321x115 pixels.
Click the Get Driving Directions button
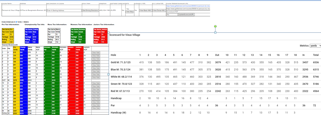91,11
